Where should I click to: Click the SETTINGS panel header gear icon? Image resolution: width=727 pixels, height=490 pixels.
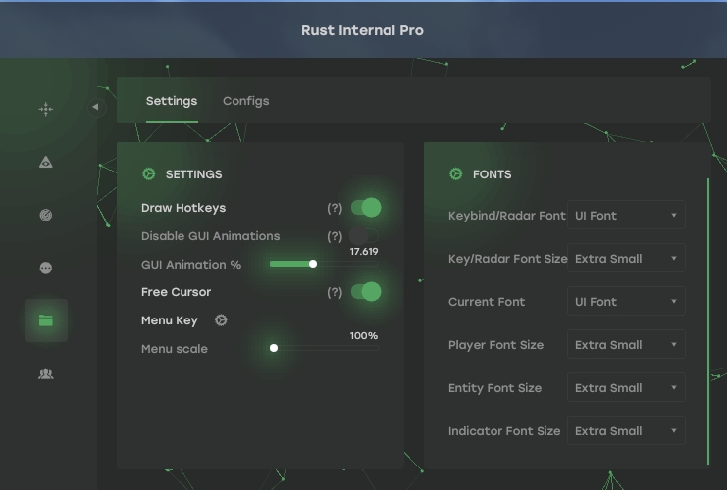tap(149, 174)
